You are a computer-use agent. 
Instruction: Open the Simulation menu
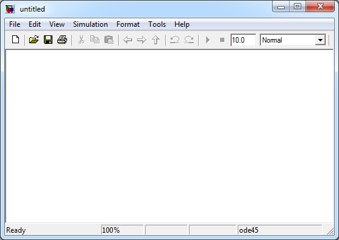coord(90,24)
